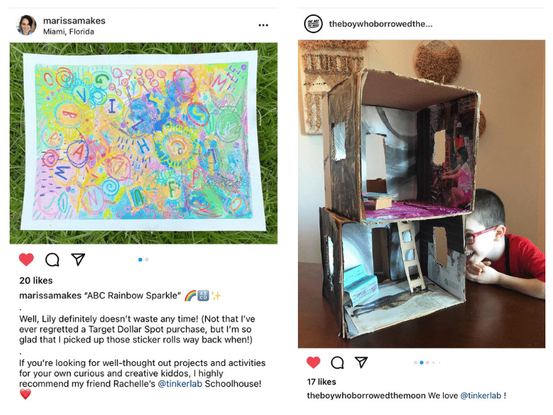Share the dollhouse post via paper plane

coord(361,362)
